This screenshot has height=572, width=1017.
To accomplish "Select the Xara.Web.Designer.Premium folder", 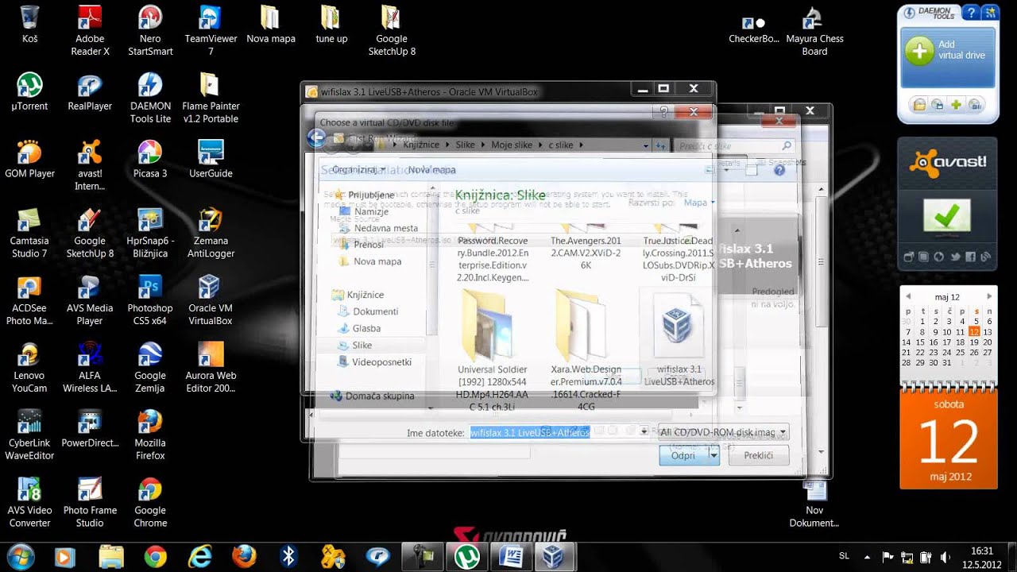I will pos(586,350).
